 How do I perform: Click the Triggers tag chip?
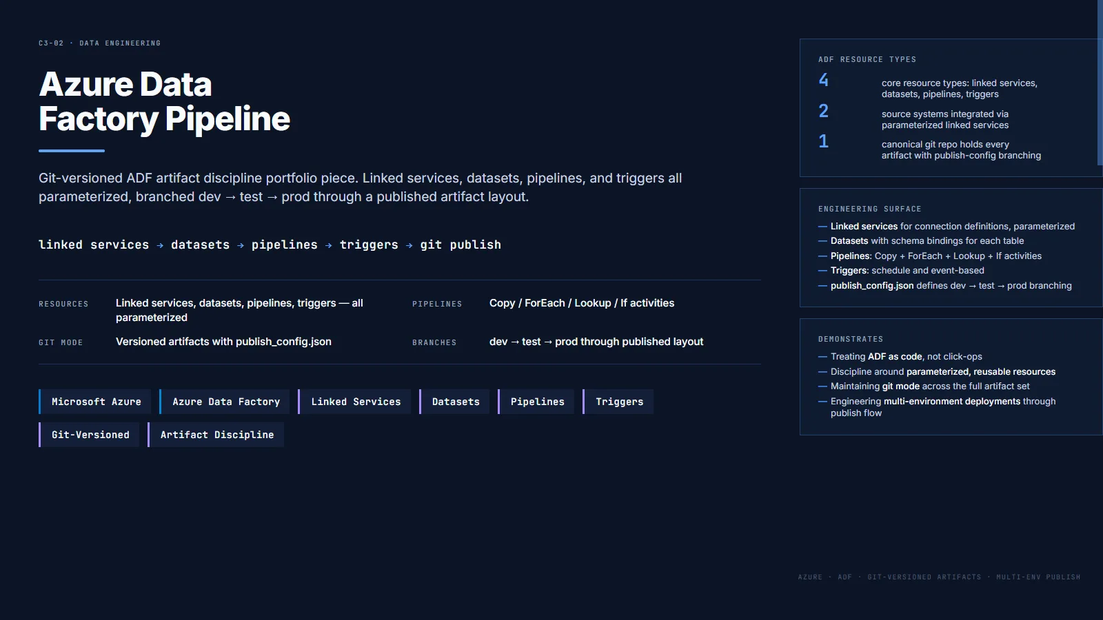pyautogui.click(x=618, y=402)
